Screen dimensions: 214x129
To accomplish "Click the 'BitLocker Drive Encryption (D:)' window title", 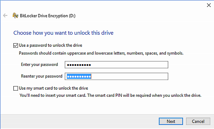I will (x=47, y=16).
